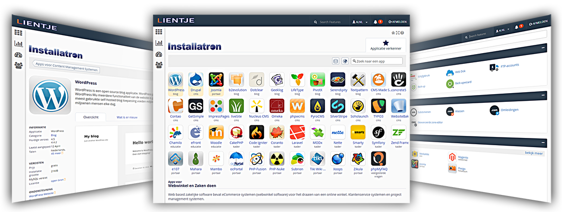Open user management icon in center sidebar
Viewport: 562px width, 212px height.
[x=159, y=65]
